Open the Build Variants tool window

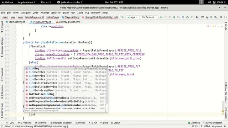(x=2, y=110)
